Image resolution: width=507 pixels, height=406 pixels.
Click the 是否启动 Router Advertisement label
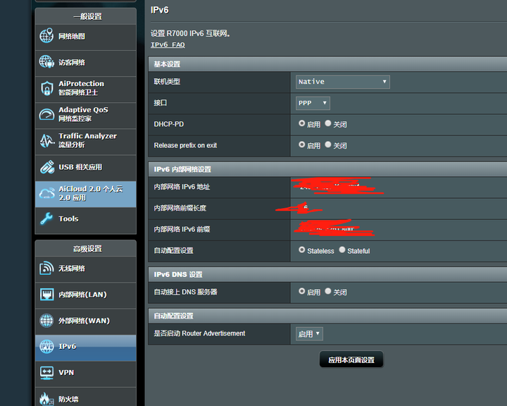tap(199, 333)
